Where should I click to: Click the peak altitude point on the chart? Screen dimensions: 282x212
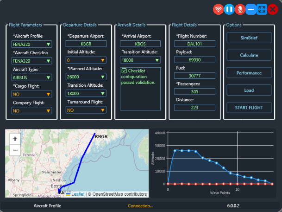pos(175,150)
